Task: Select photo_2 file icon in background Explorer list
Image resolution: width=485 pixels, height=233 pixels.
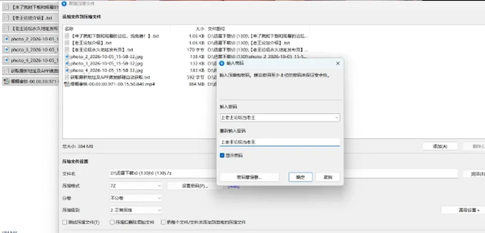Action: 7,39
